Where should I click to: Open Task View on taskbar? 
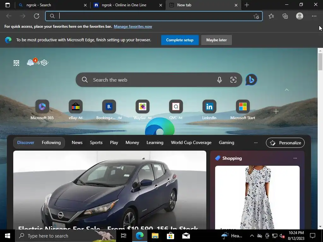(124, 236)
